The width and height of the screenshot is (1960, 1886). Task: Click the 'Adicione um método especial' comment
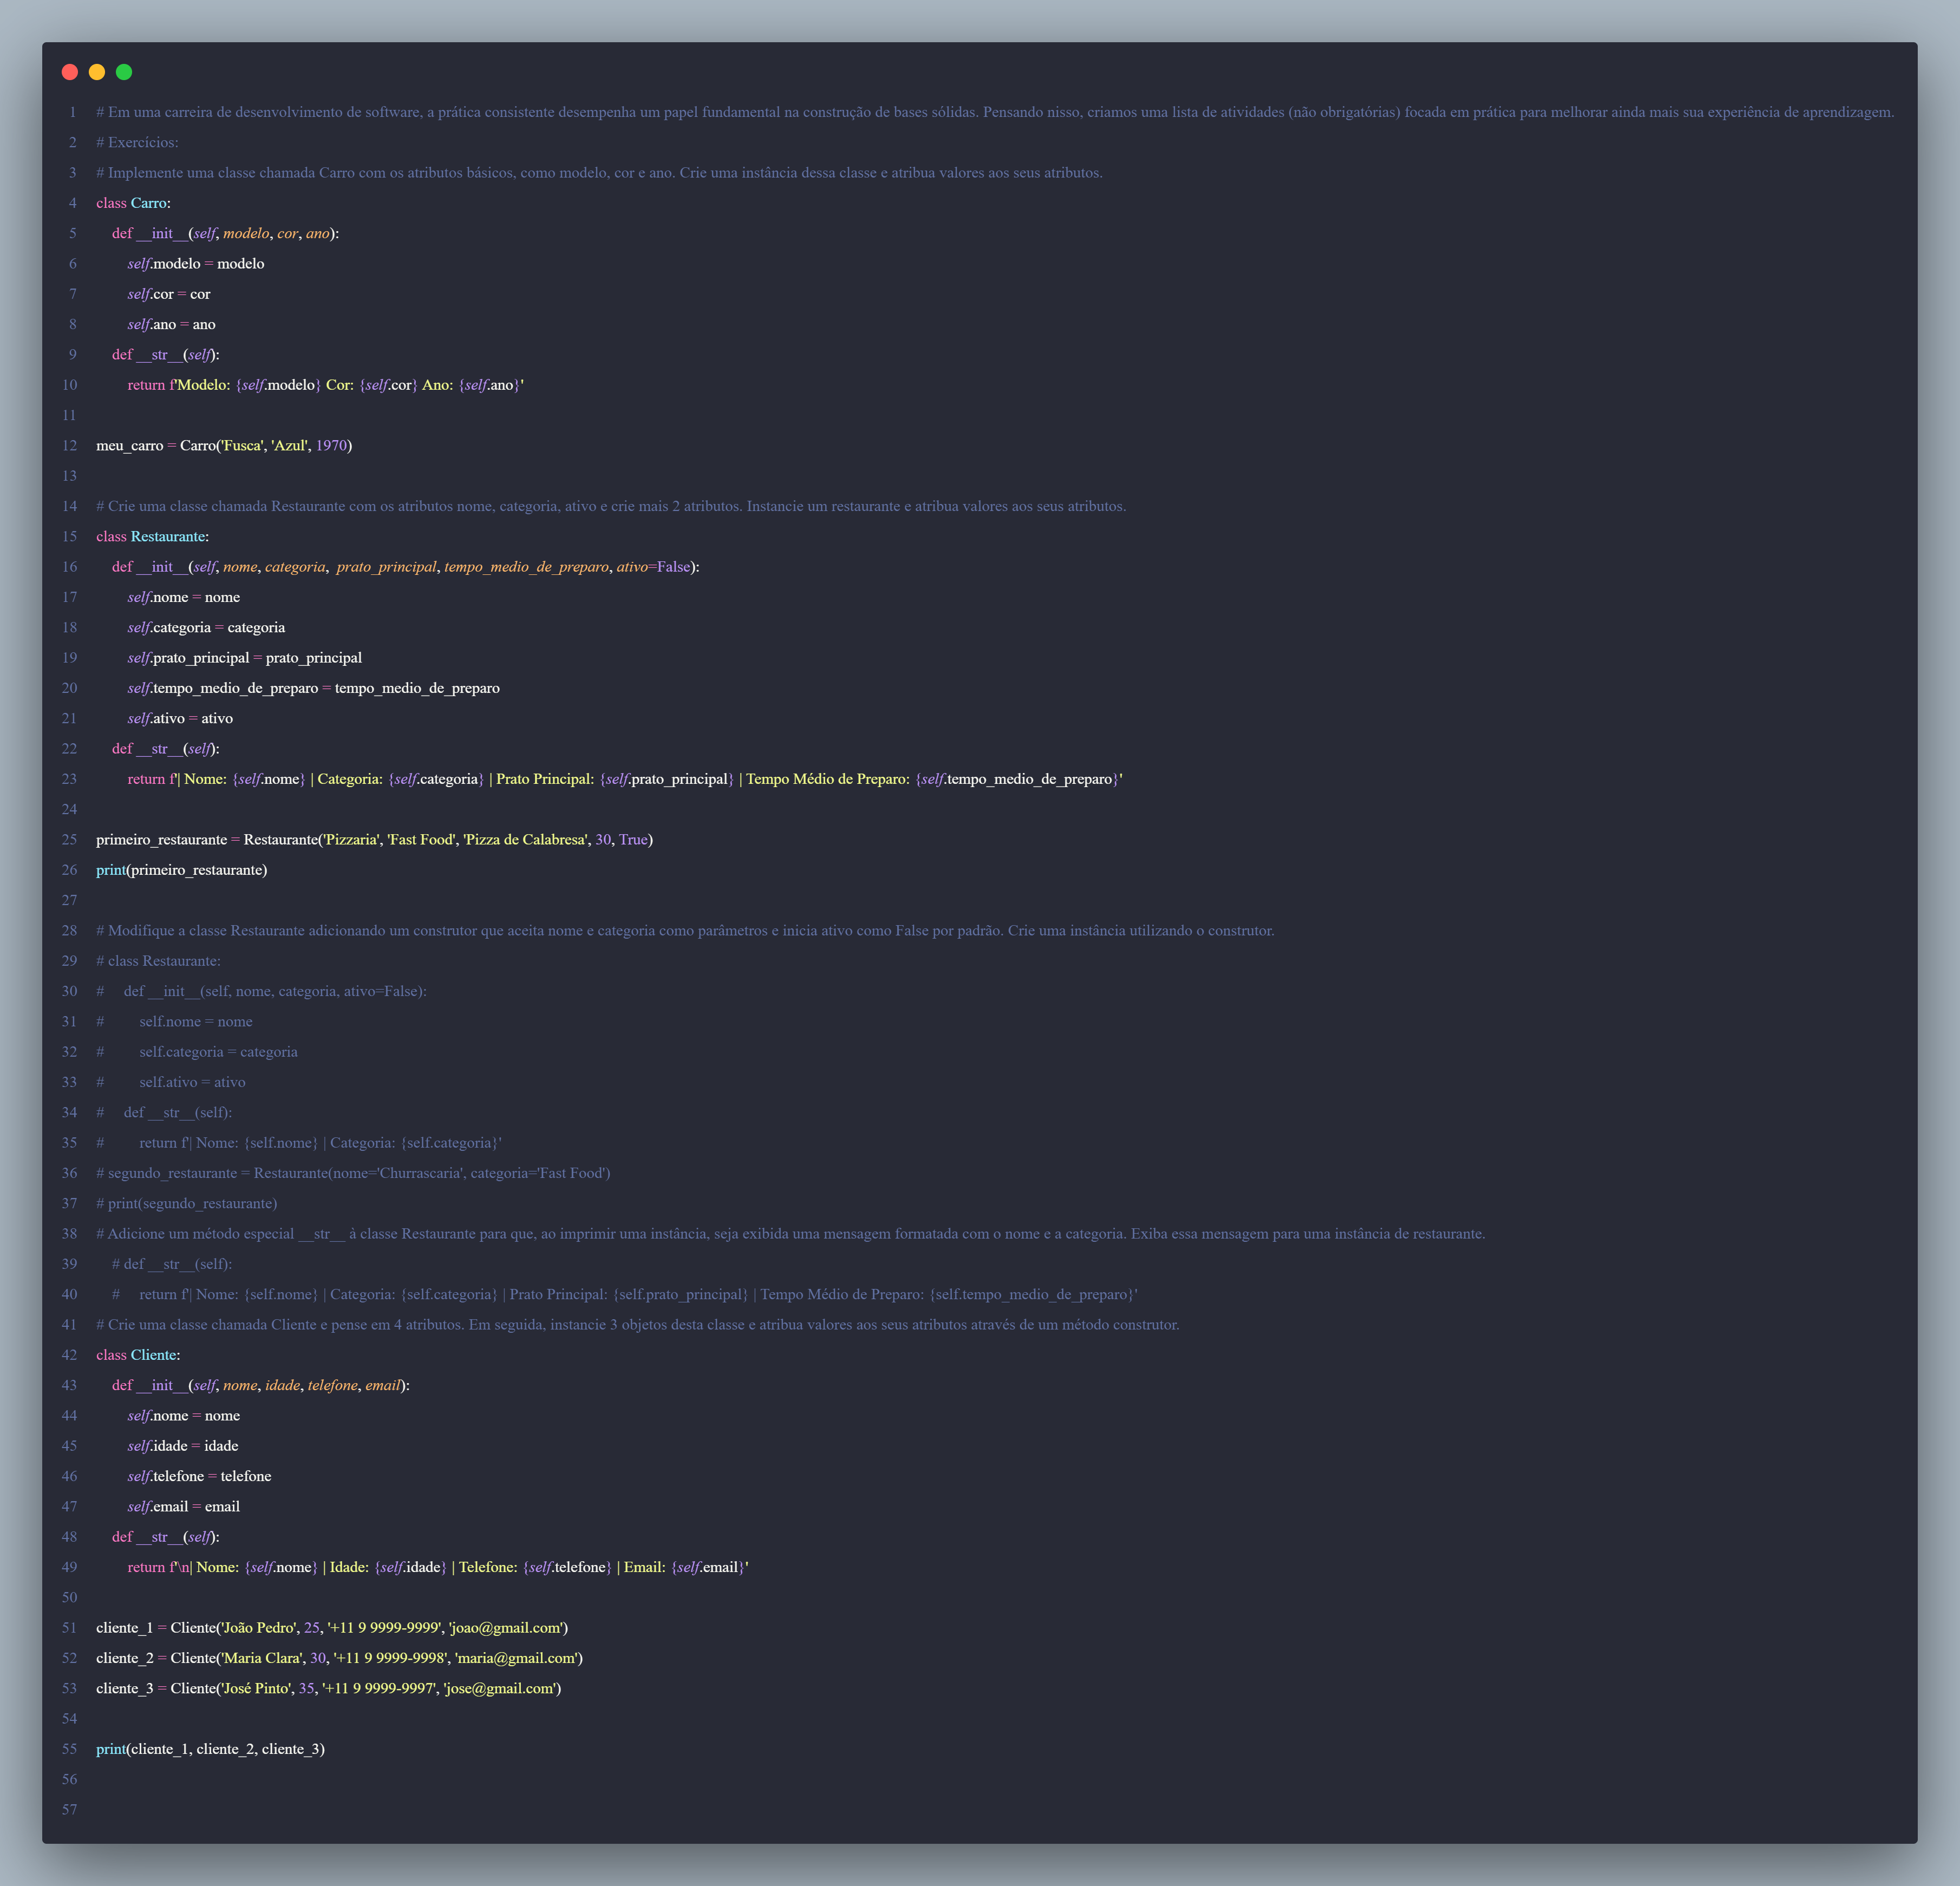(x=791, y=1233)
